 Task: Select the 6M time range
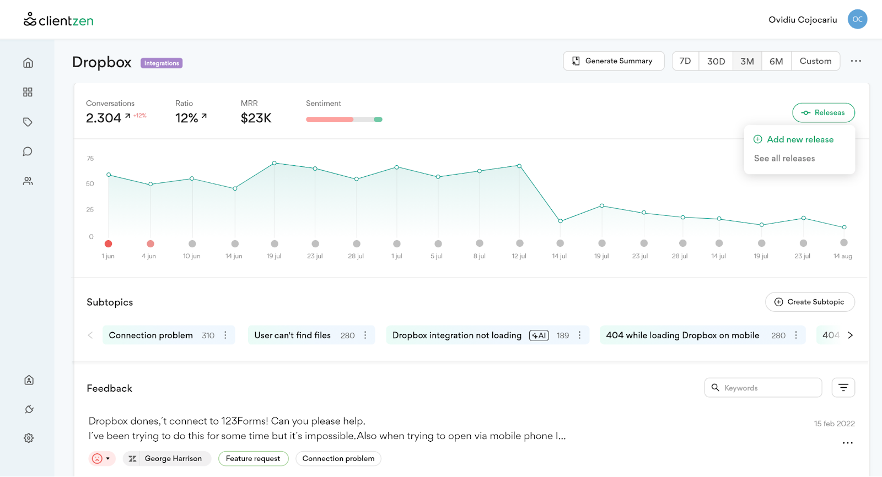(x=776, y=61)
